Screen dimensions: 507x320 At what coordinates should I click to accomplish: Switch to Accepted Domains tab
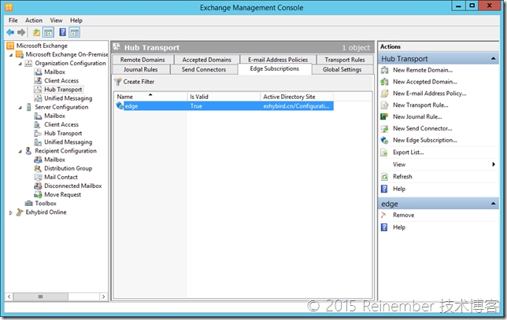pos(206,60)
